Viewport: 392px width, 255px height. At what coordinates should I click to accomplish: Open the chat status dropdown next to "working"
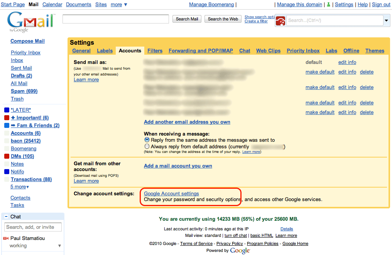coord(59,246)
